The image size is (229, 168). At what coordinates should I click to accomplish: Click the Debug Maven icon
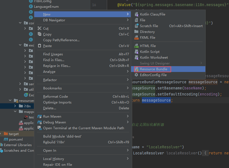tap(40, 122)
